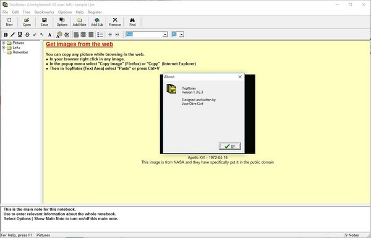Open the Options toolbar button
This screenshot has height=238, width=371.
pyautogui.click(x=62, y=22)
